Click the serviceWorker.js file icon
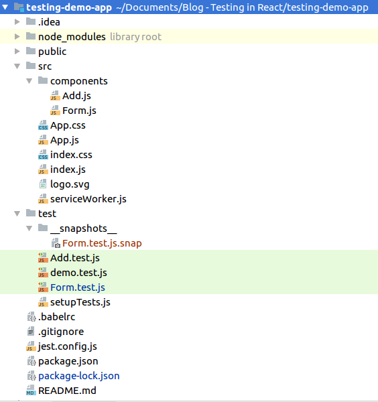The image size is (378, 402). pos(43,199)
